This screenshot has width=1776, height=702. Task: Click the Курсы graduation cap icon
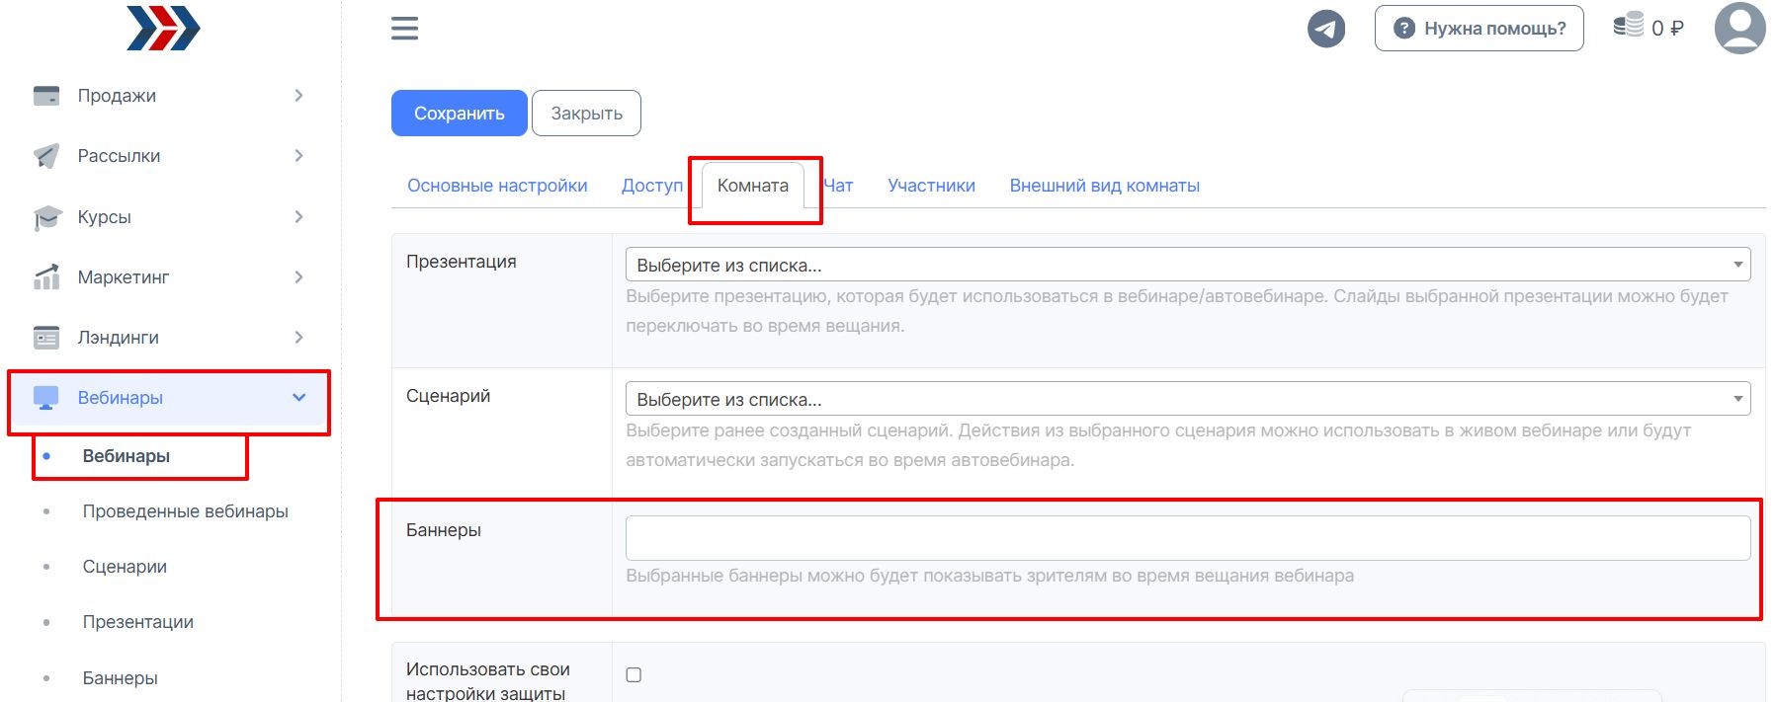point(46,217)
